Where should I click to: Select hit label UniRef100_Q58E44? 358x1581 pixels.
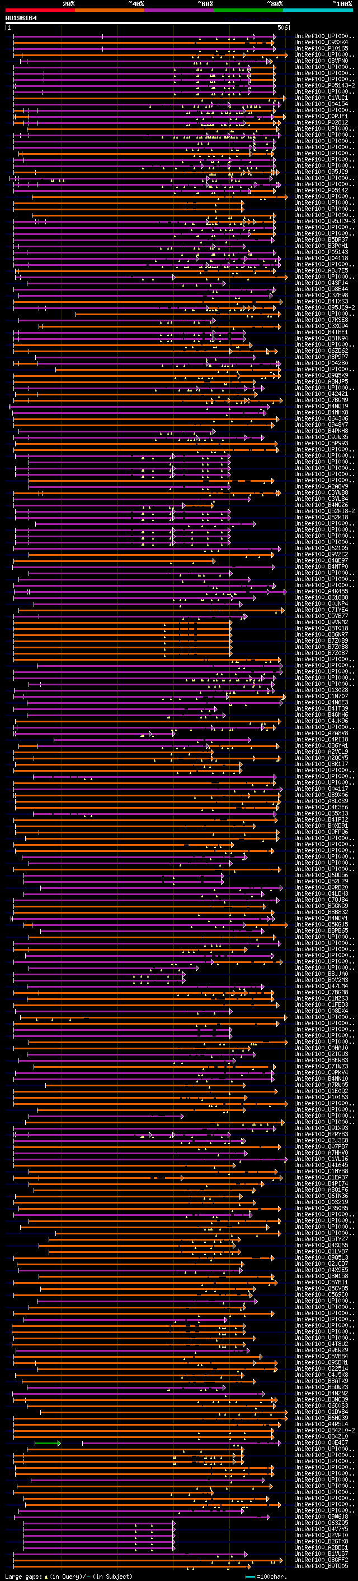click(321, 289)
